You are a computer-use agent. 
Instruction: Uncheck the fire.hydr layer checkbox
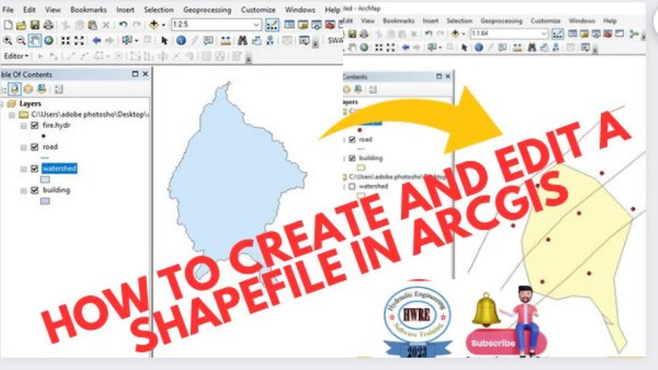(34, 125)
